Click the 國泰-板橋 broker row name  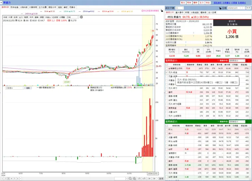(x=173, y=96)
